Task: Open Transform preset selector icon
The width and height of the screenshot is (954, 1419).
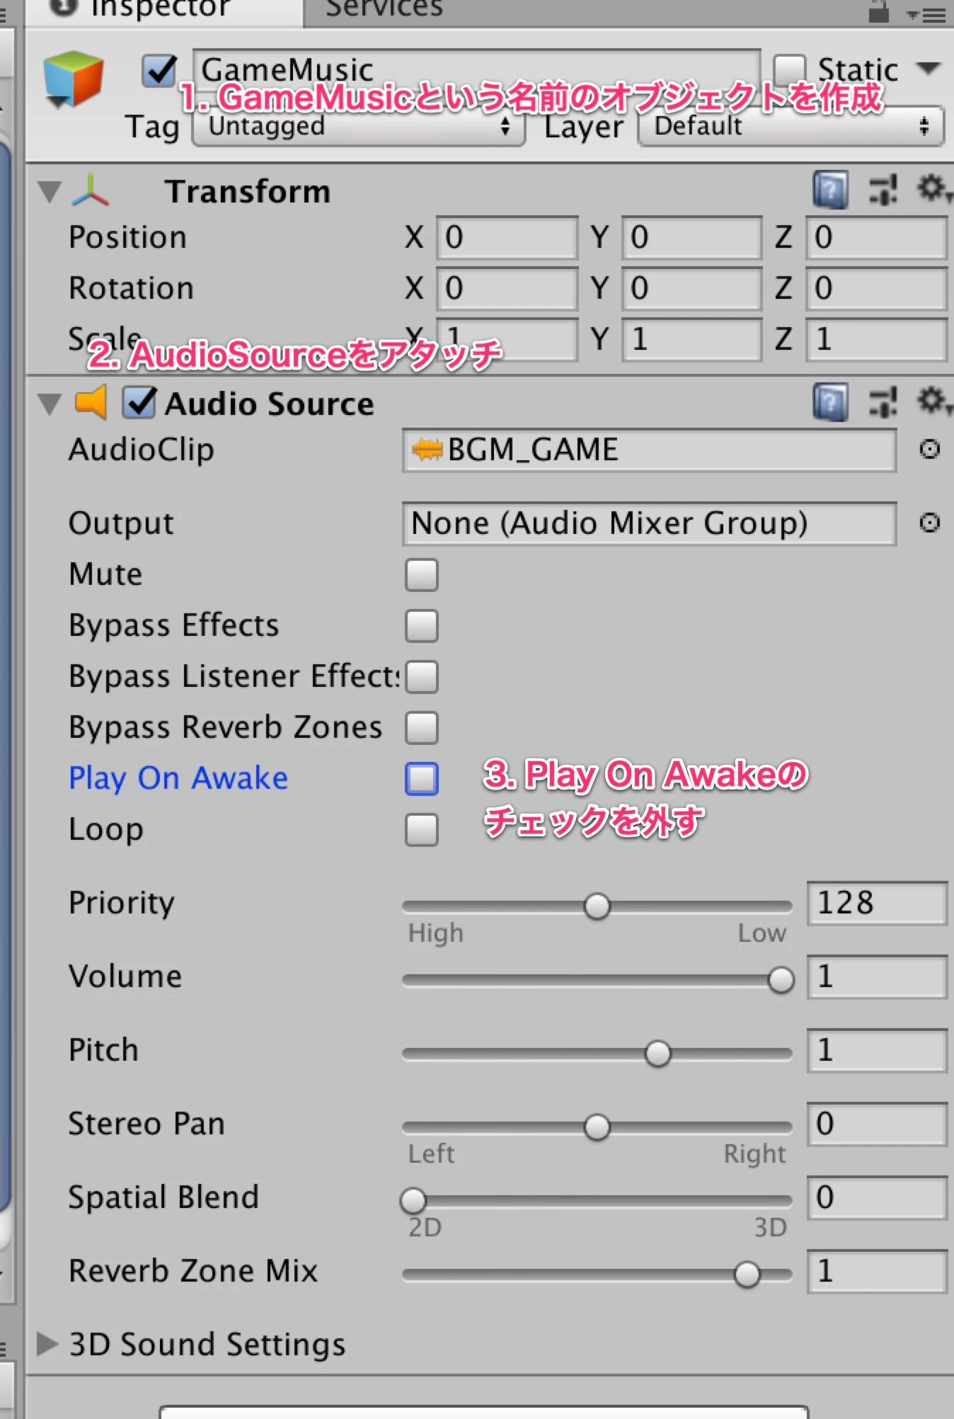Action: pyautogui.click(x=883, y=190)
